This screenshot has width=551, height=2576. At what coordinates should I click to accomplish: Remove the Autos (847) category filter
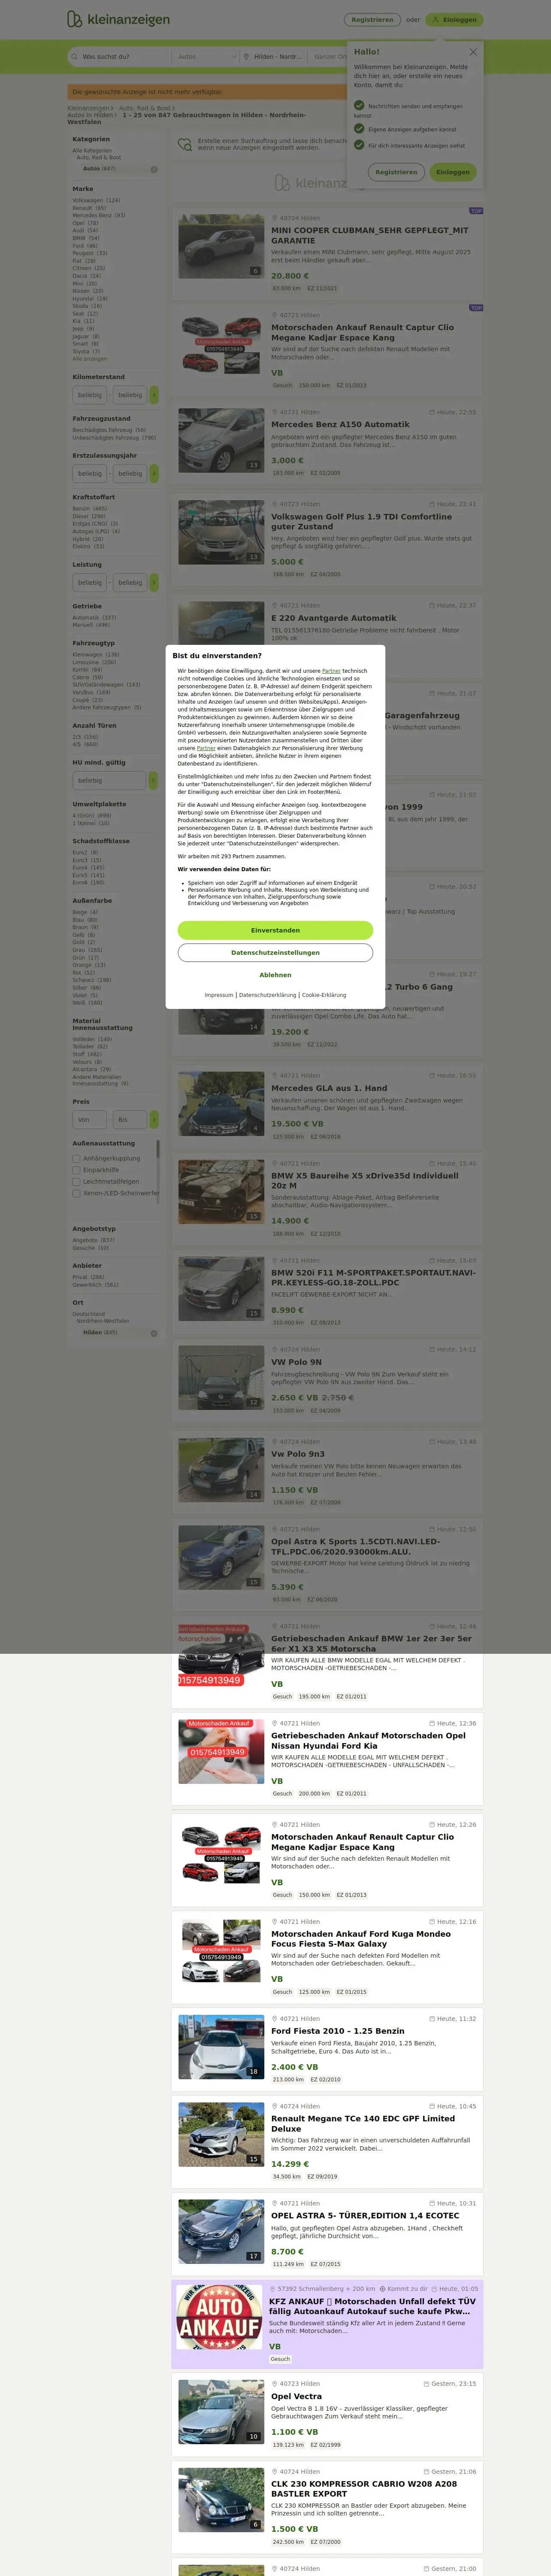[x=154, y=169]
